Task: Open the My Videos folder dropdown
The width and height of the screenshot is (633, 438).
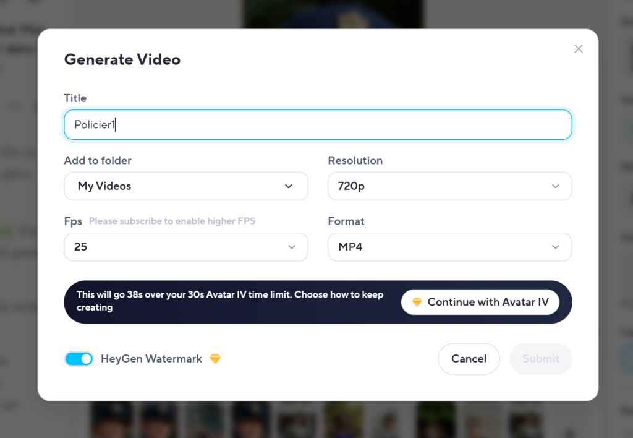Action: point(185,186)
